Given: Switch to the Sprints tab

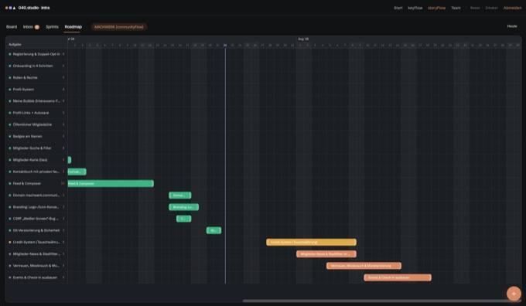Looking at the screenshot, I should pyautogui.click(x=52, y=27).
